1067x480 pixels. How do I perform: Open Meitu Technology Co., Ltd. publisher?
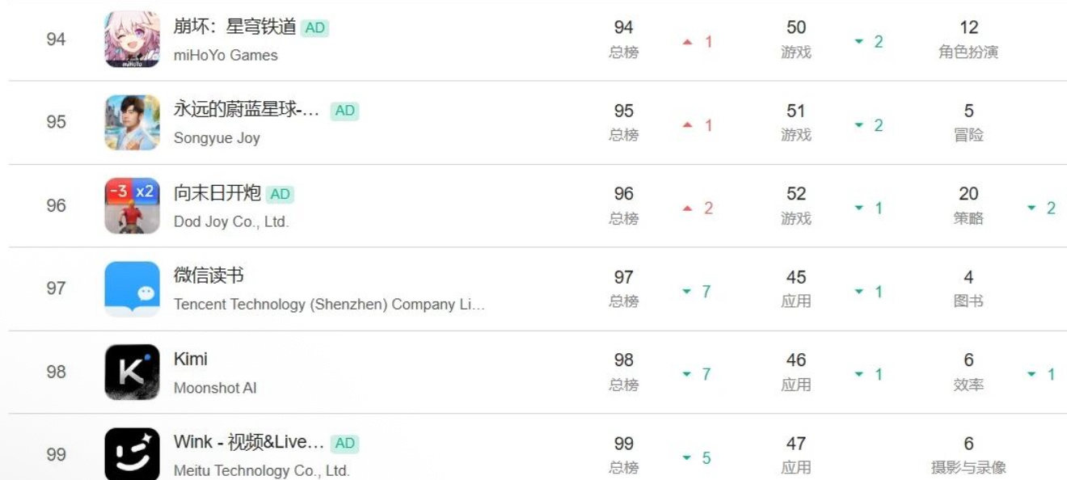[261, 470]
